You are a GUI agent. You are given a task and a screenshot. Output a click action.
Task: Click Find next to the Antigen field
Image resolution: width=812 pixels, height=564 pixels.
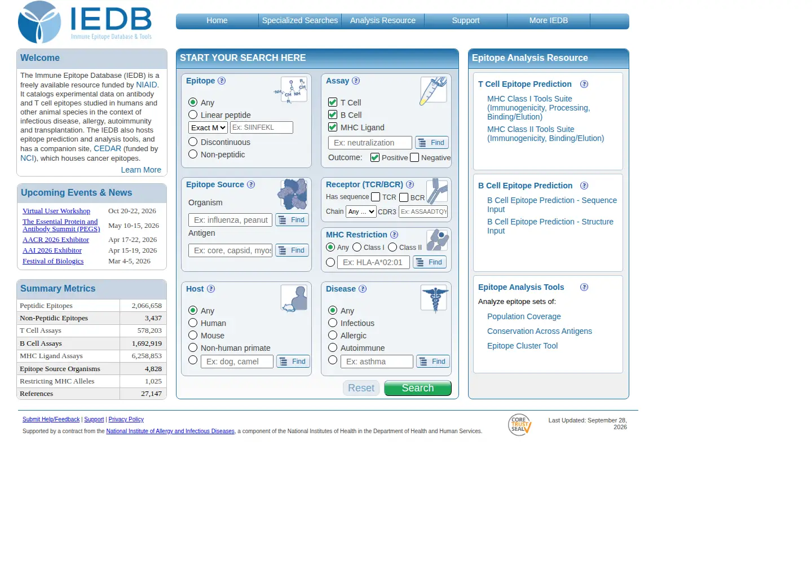[292, 250]
